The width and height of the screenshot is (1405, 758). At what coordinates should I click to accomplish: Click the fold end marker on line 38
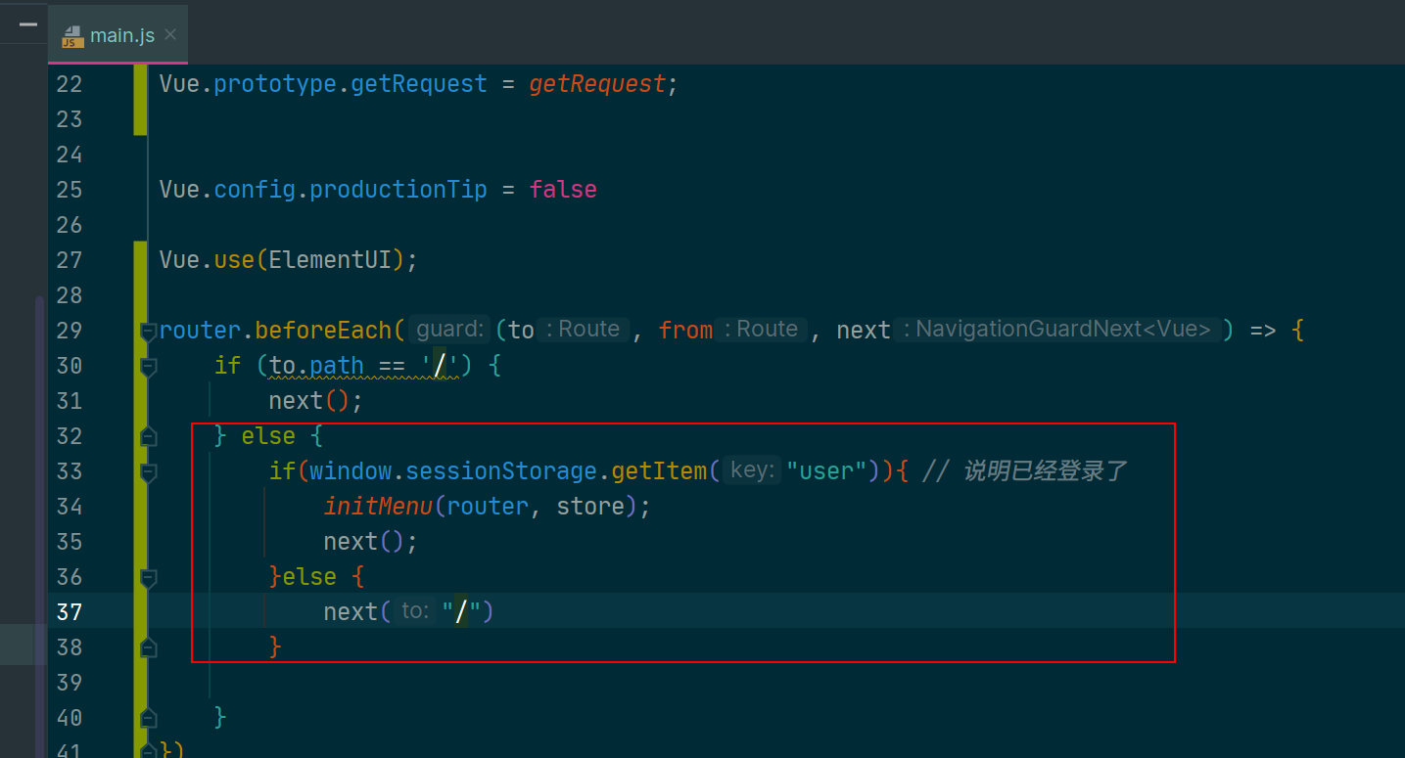tap(149, 647)
